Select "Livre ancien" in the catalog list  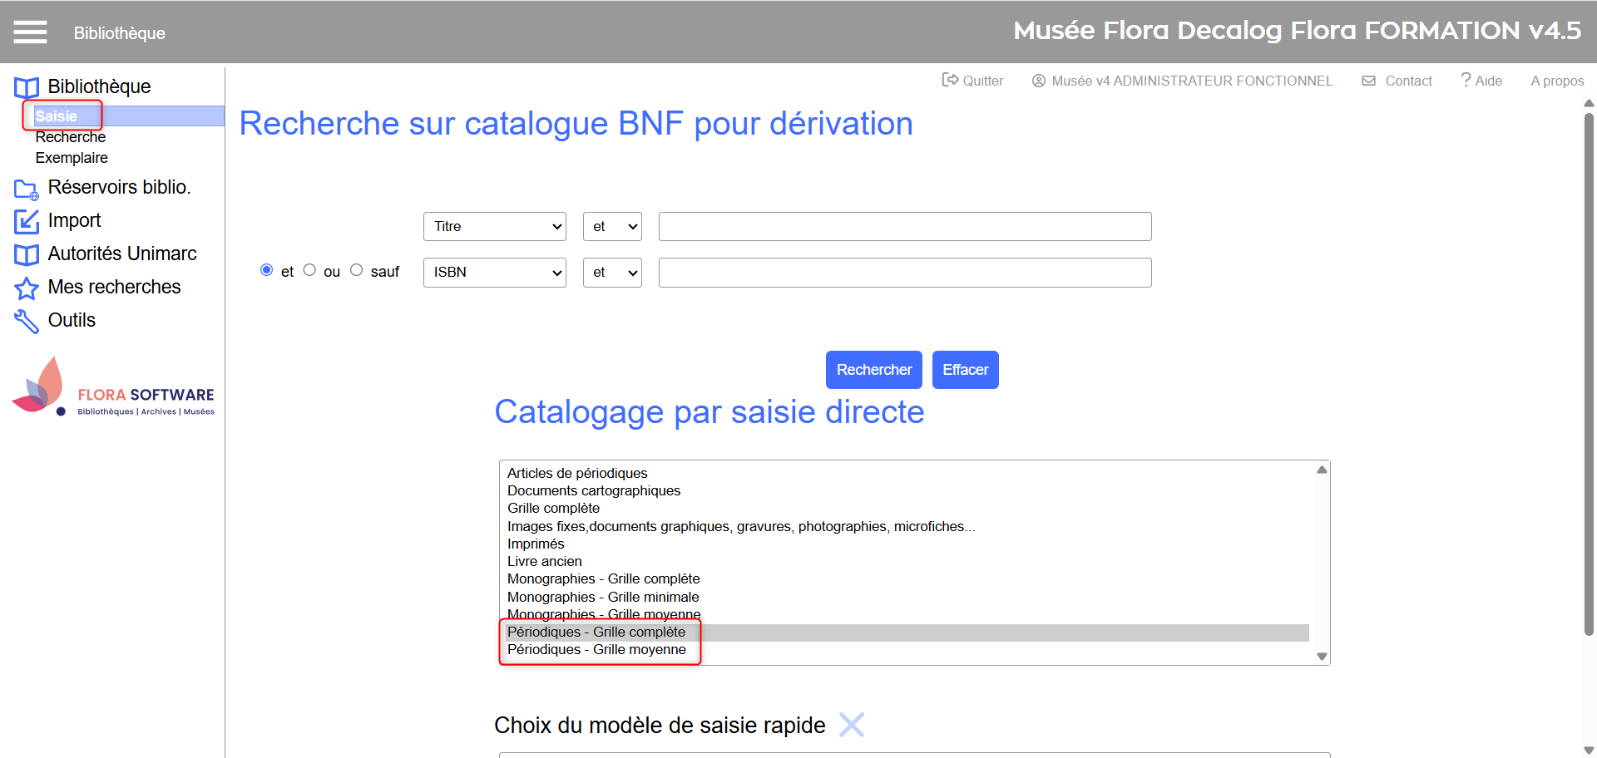coord(545,562)
